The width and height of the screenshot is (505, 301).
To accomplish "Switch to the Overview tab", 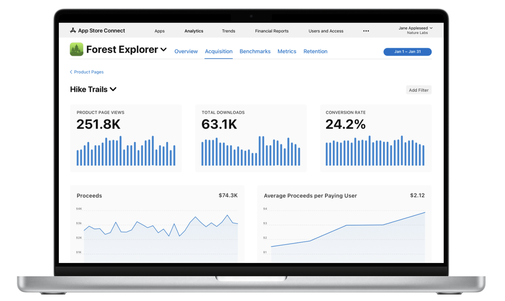I will pos(186,51).
